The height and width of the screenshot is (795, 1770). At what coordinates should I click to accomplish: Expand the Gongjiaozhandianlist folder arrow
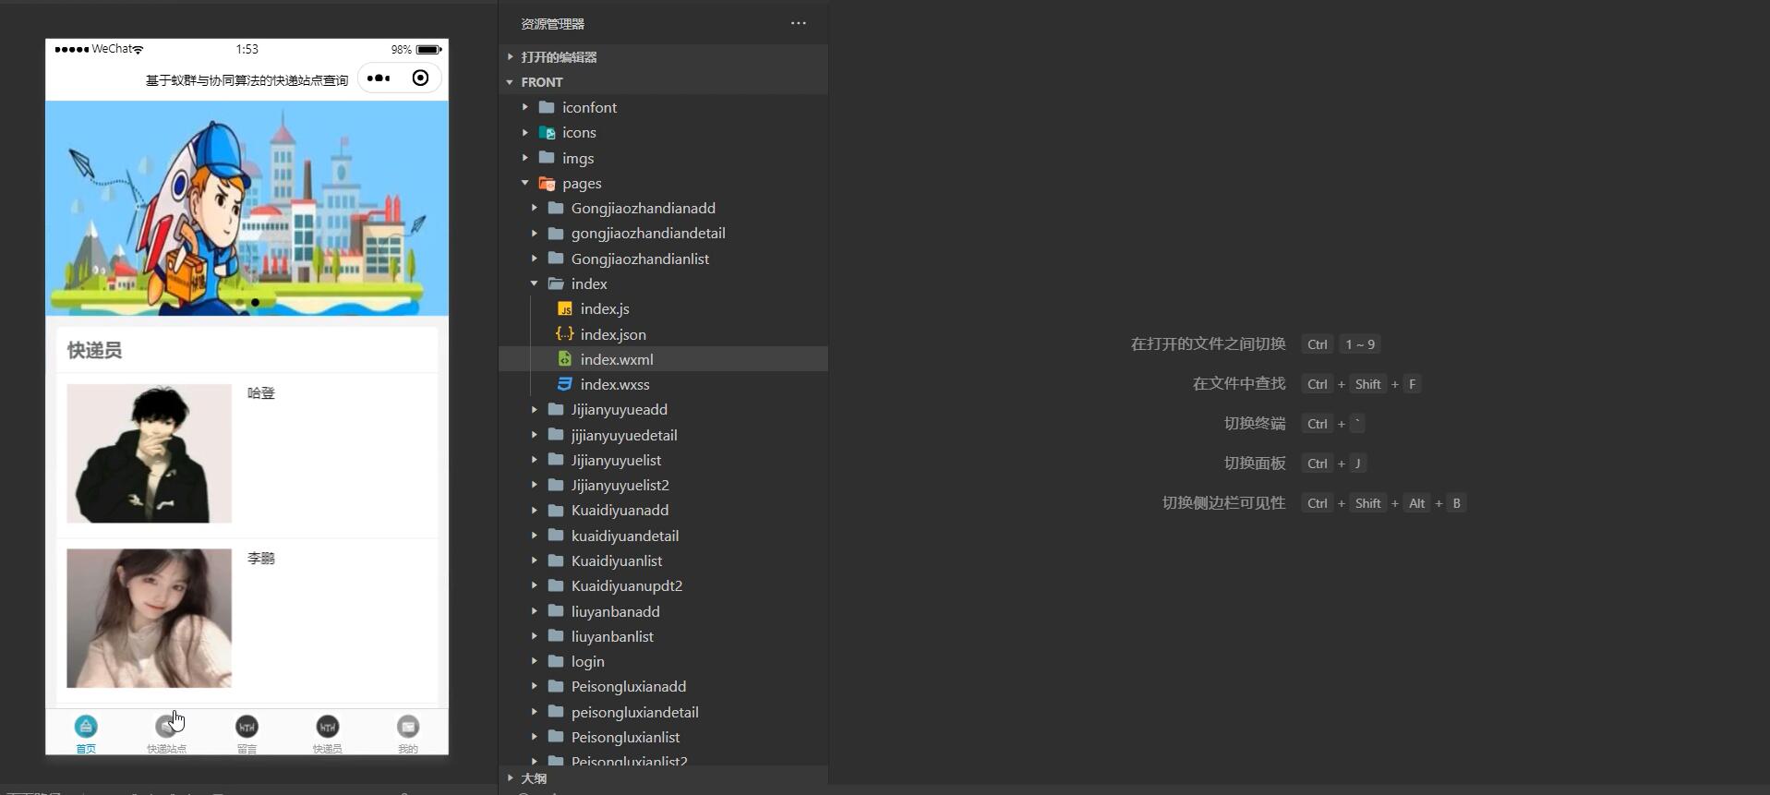534,259
